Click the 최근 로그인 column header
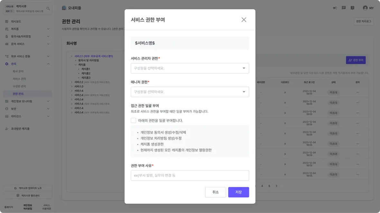This screenshot has height=213, width=380. pos(309,82)
